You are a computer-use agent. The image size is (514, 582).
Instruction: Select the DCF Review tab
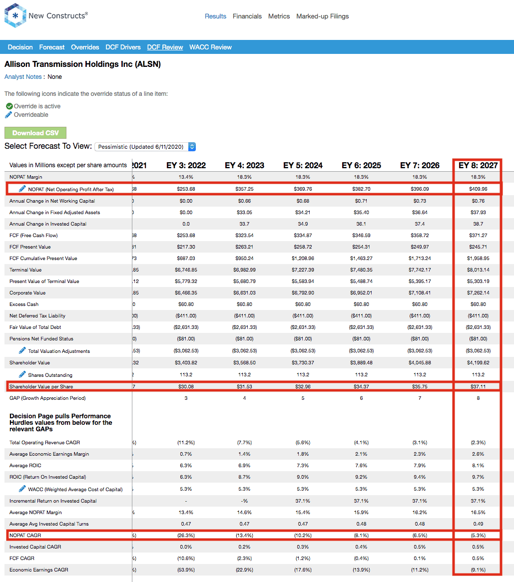(x=165, y=47)
